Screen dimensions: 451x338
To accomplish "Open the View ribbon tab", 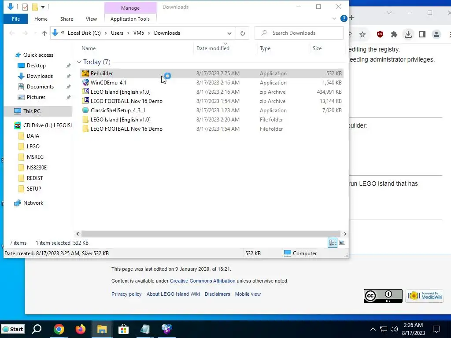I will pos(91,19).
